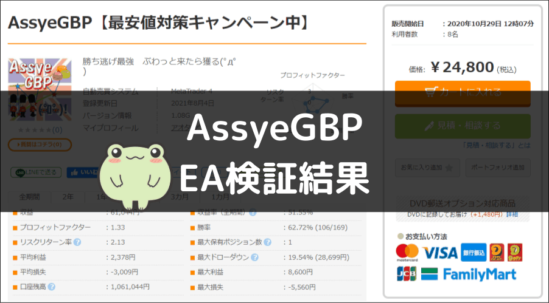Click the 勝率 value 62.72% (106/169)
Screen dimensions: 549x303
click(318, 228)
